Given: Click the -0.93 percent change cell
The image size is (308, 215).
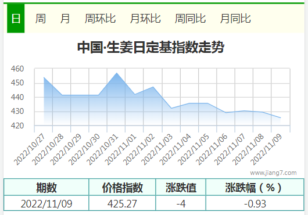Looking at the screenshot, I should pyautogui.click(x=255, y=203).
